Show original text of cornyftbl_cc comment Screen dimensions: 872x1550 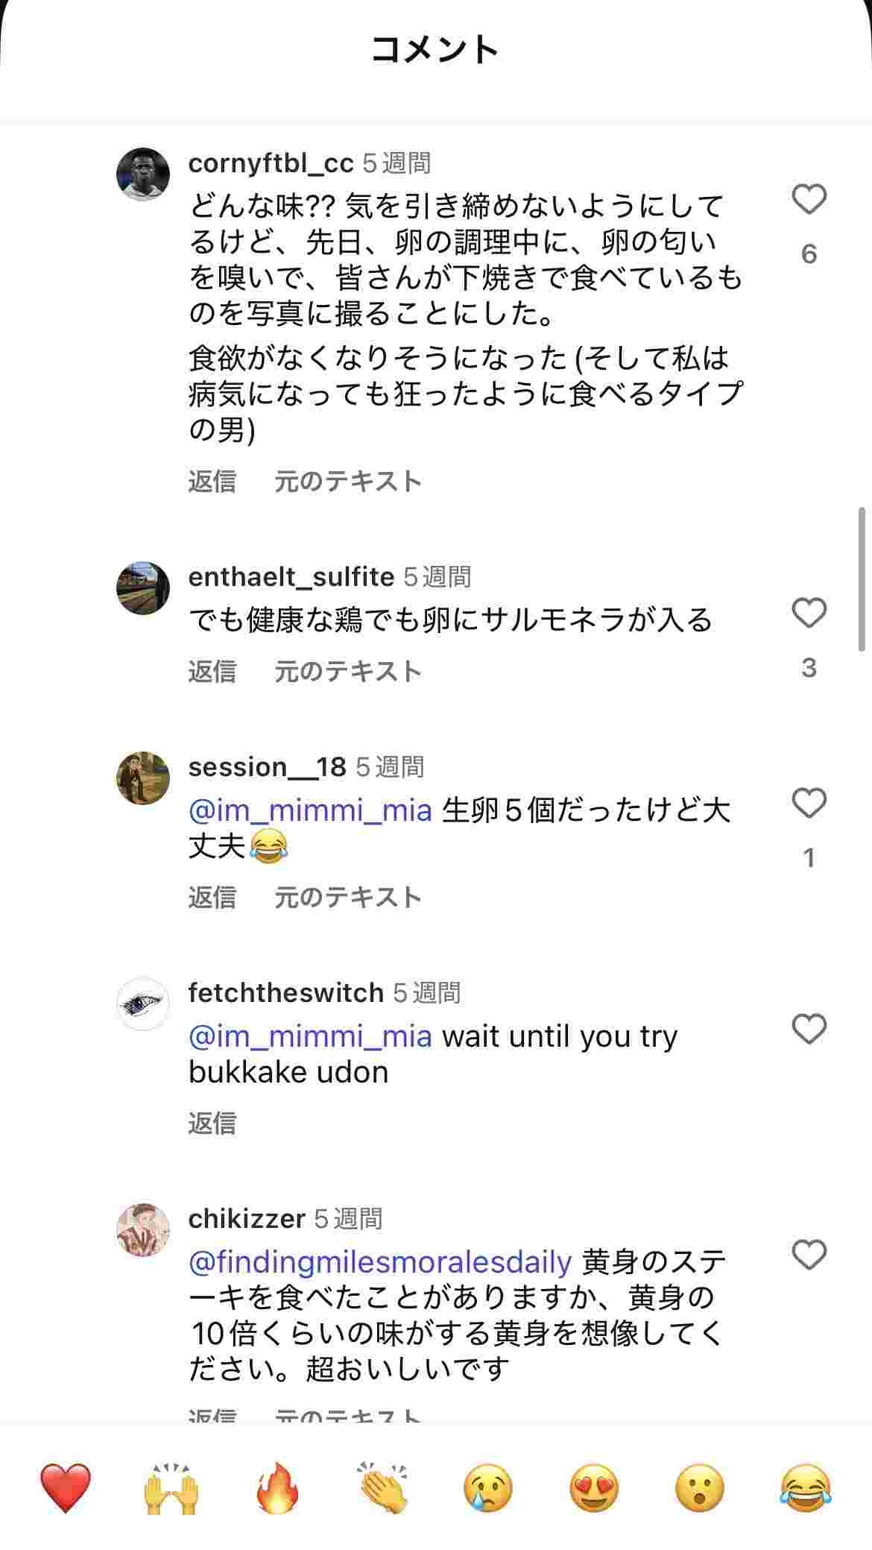pos(348,482)
